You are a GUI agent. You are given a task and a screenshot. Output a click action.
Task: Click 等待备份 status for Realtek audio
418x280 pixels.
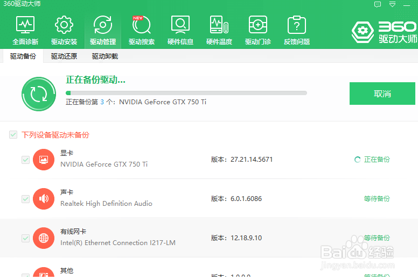377,199
